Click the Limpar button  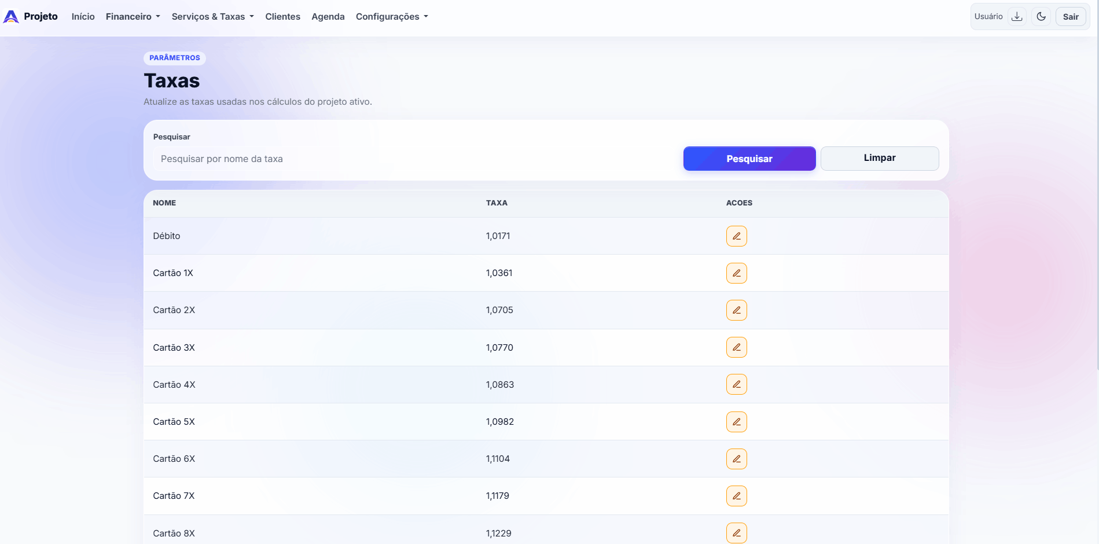coord(880,159)
